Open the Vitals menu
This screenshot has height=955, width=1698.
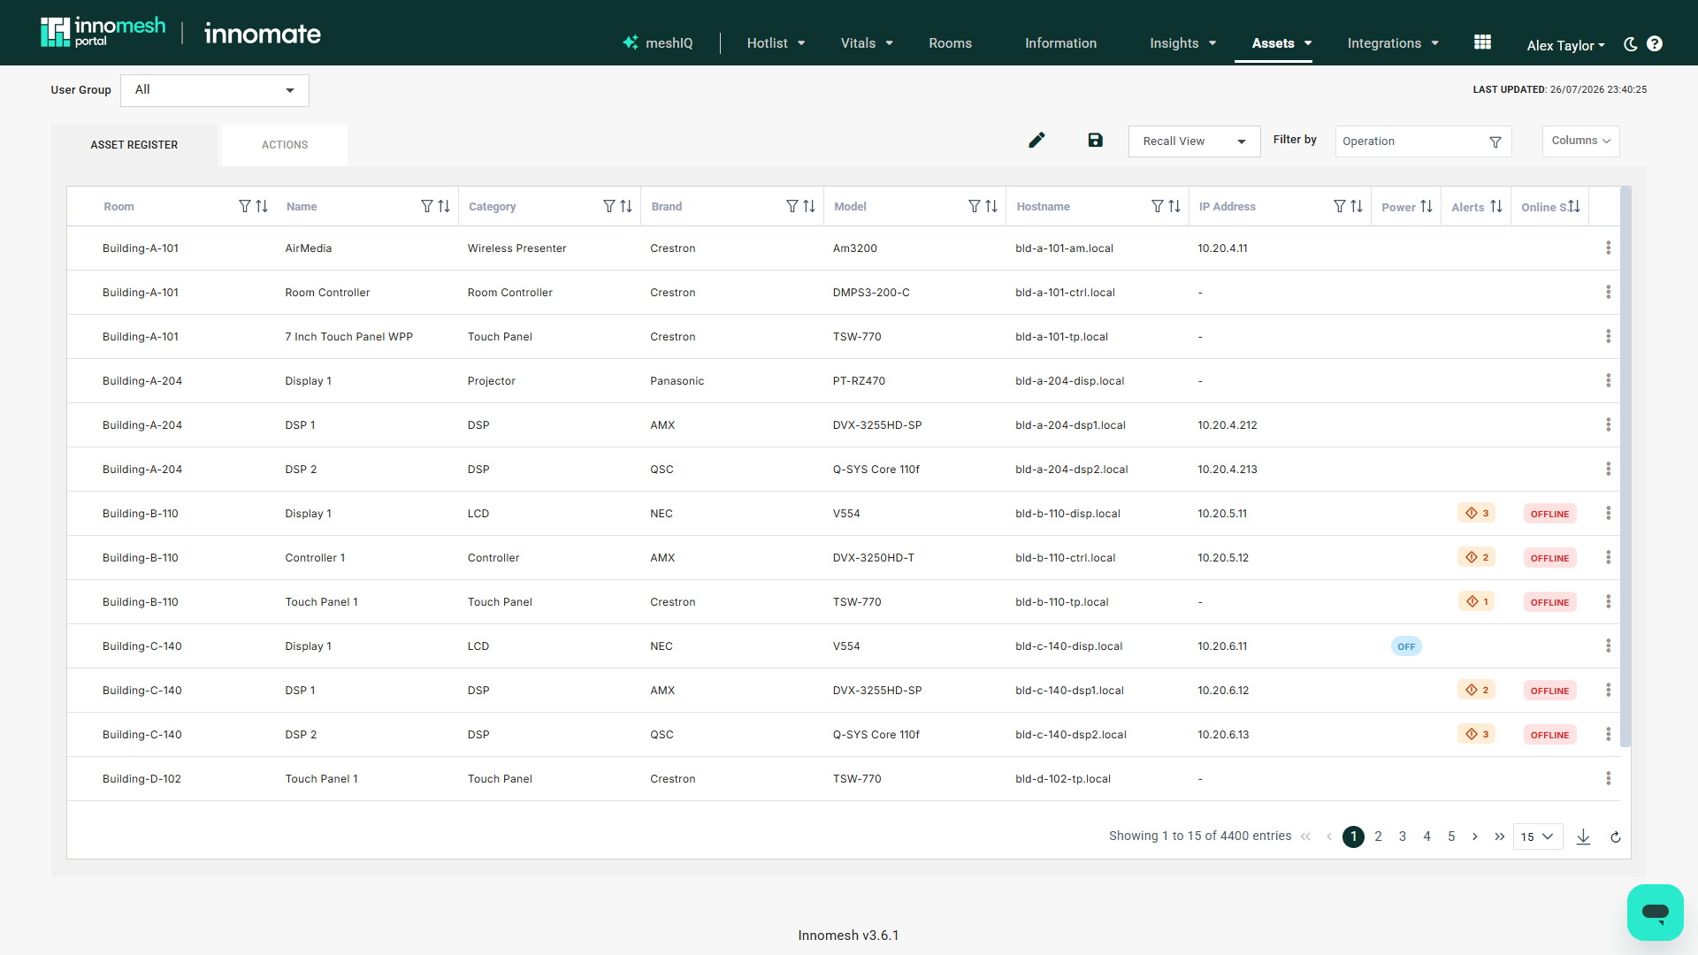(867, 43)
